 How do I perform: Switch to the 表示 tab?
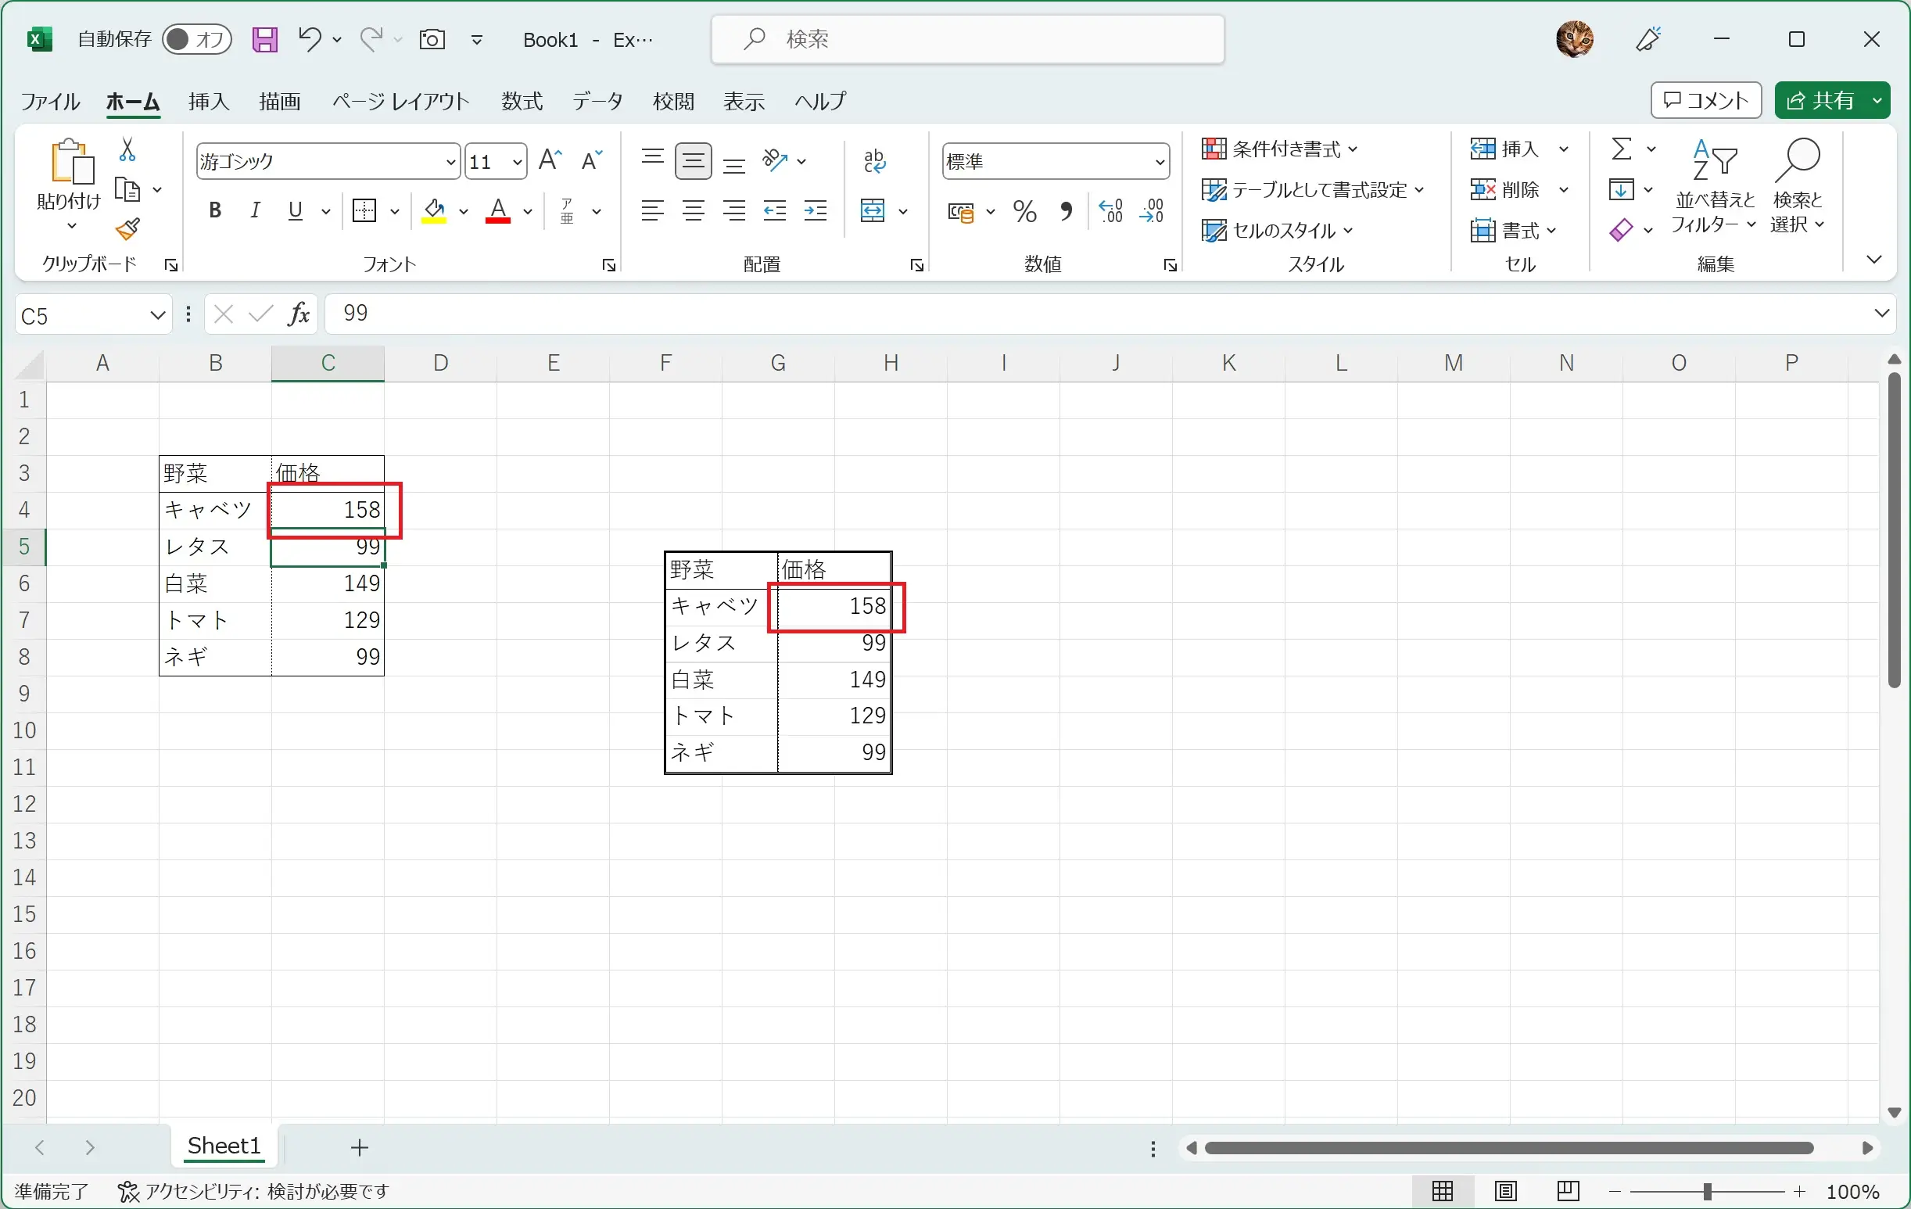click(744, 101)
